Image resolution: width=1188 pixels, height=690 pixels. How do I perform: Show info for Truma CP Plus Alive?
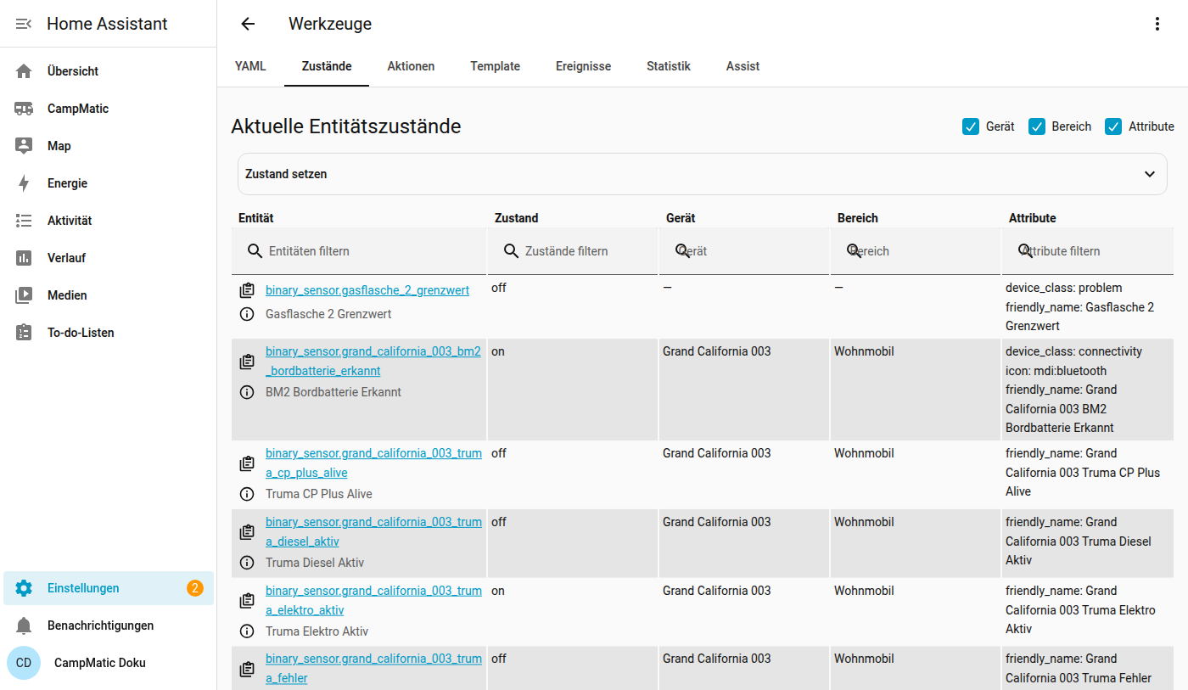(247, 494)
